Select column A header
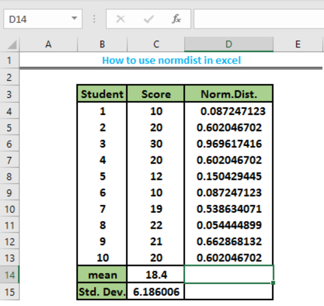Viewport: 324px width, 306px height. [x=48, y=44]
